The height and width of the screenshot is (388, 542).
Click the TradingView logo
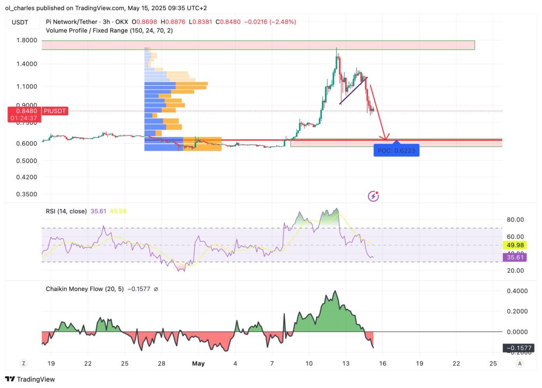coord(30,379)
